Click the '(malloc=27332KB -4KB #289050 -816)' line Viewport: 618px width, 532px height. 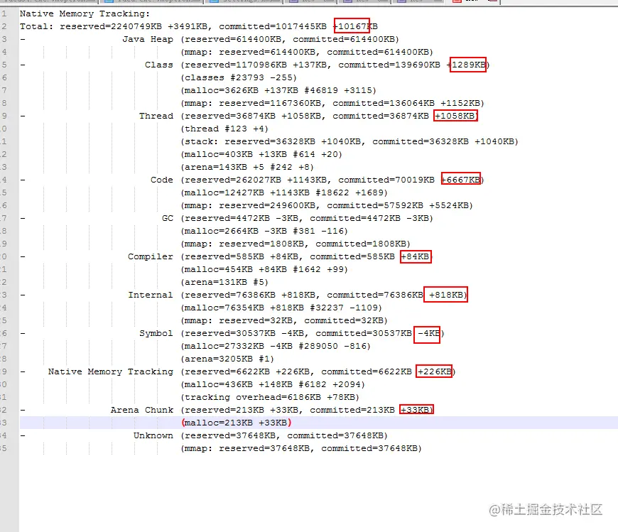(276, 346)
